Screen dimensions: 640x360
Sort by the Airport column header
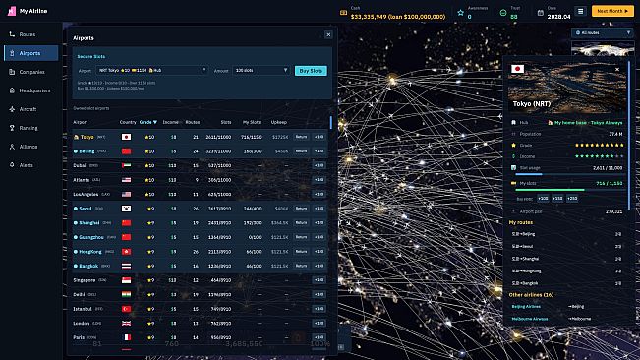(x=81, y=122)
